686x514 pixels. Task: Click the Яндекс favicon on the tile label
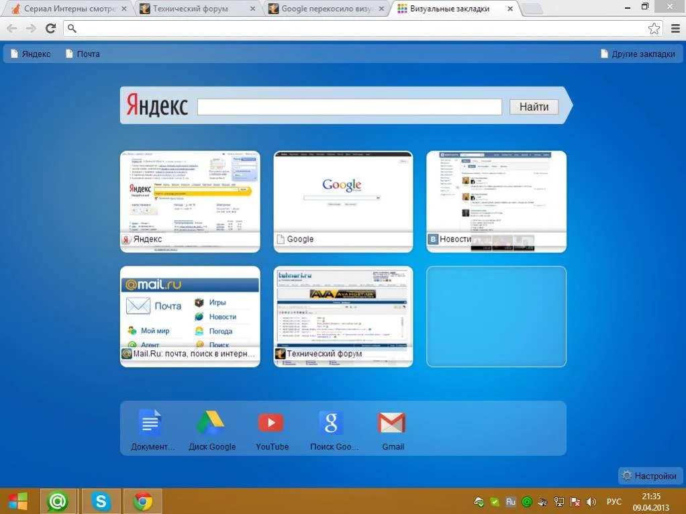[x=126, y=240]
